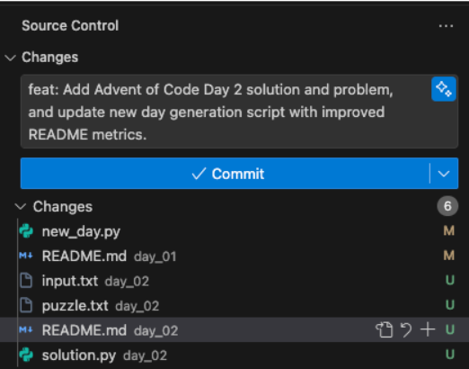Collapse the Changes file list group
This screenshot has width=469, height=369.
[x=21, y=206]
